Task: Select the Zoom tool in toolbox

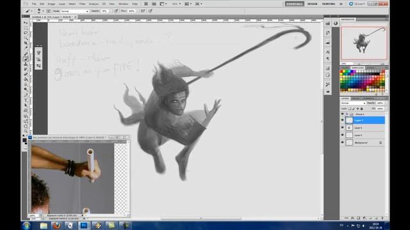Action: tap(26, 131)
